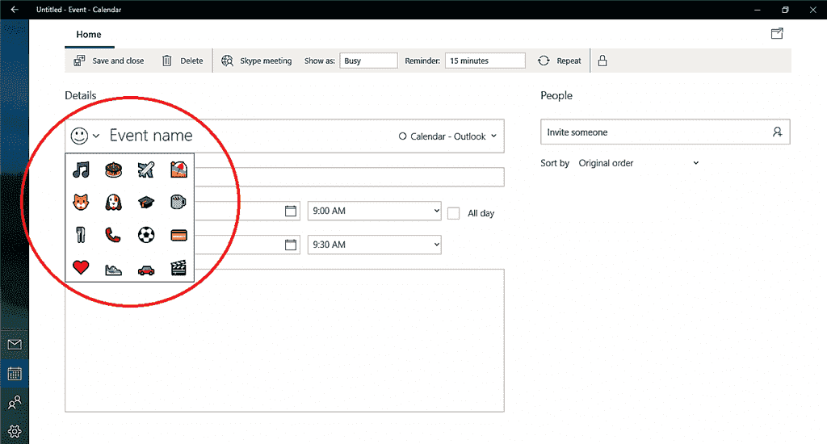
Task: Pick the music notes event icon
Action: (81, 170)
